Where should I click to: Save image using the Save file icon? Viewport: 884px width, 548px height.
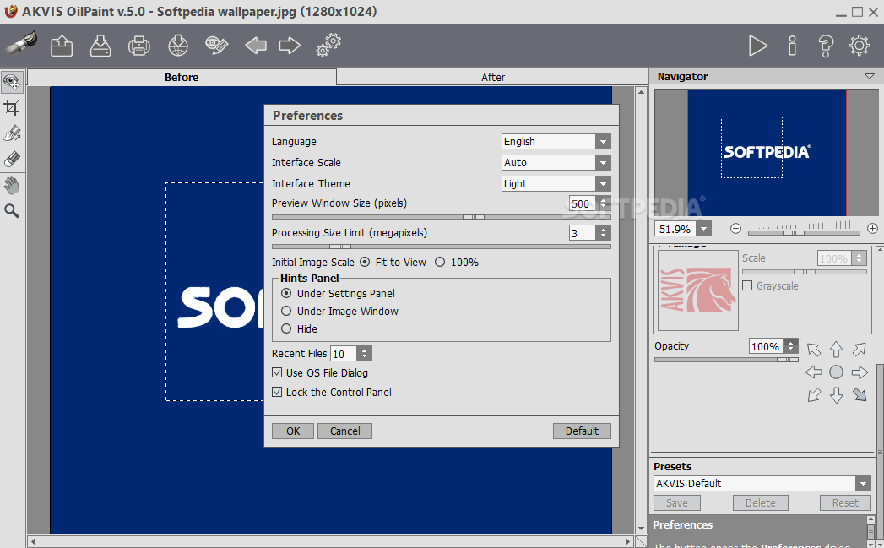coord(100,46)
